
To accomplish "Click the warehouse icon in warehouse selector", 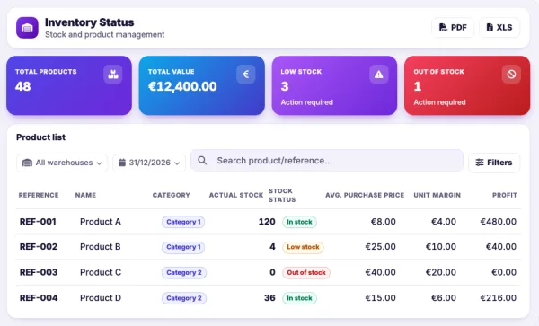I will tap(27, 163).
